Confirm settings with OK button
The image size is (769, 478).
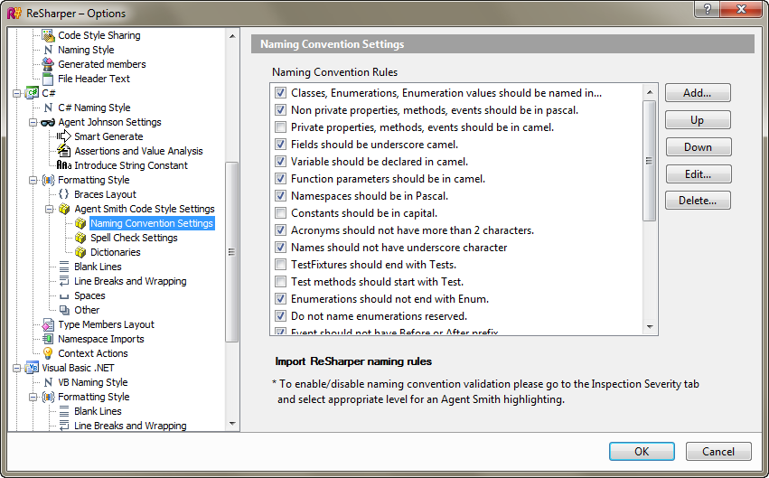pyautogui.click(x=642, y=451)
